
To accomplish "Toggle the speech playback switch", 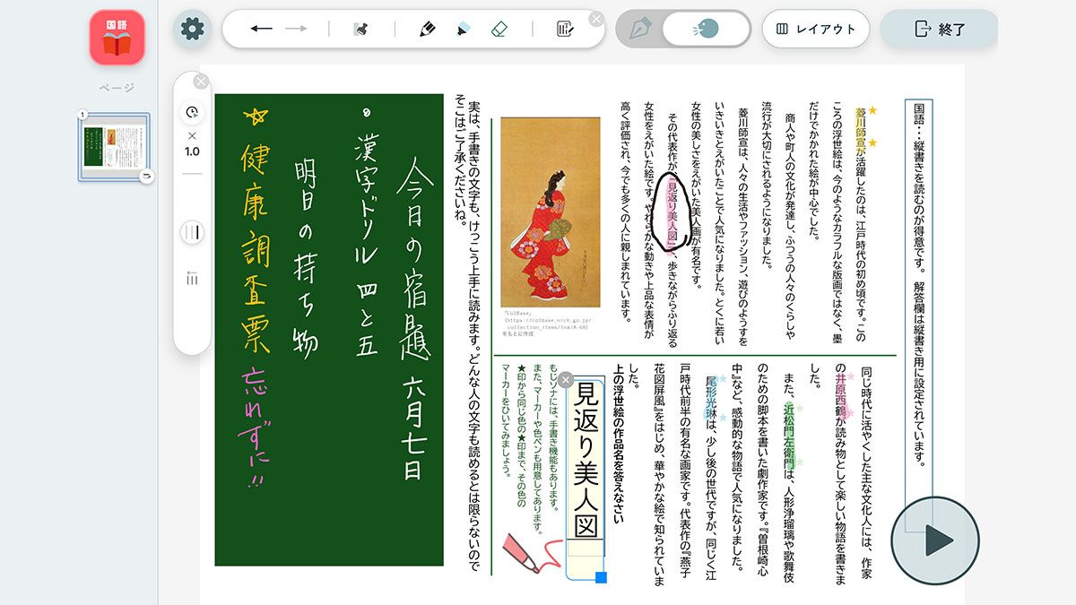I will tap(707, 28).
